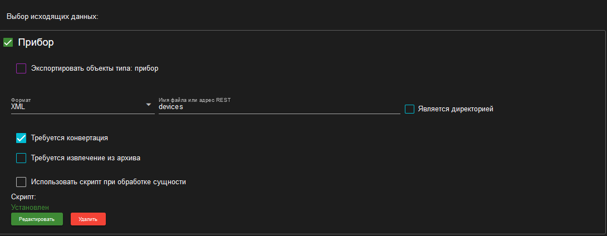This screenshot has height=236, width=607.
Task: Uncheck the Требуется конвертация checkbox
Action: coord(21,138)
